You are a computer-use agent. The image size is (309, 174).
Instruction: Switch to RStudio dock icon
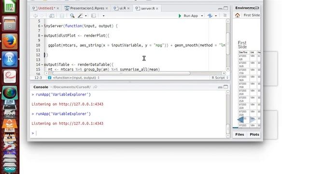(x=10, y=59)
